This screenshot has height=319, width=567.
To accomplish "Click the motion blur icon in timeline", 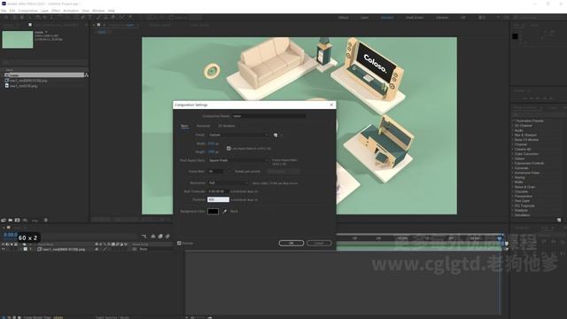I will 167,237.
